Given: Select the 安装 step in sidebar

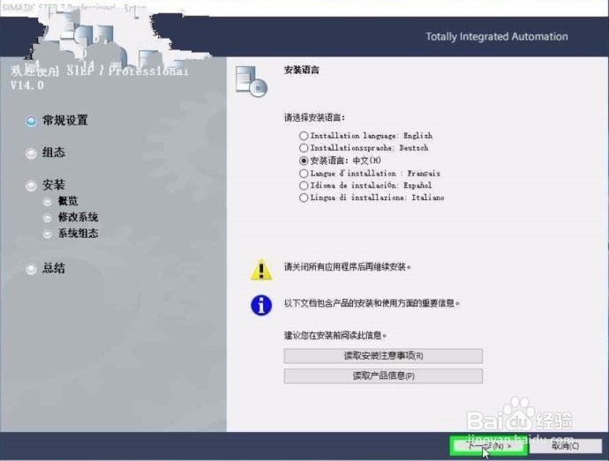Looking at the screenshot, I should [x=54, y=185].
